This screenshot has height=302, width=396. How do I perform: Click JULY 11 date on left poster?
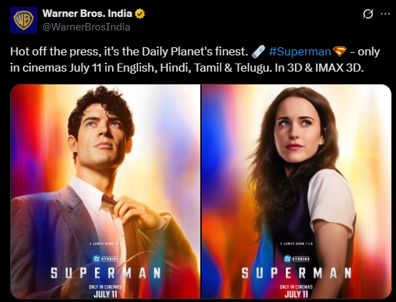coord(105,294)
